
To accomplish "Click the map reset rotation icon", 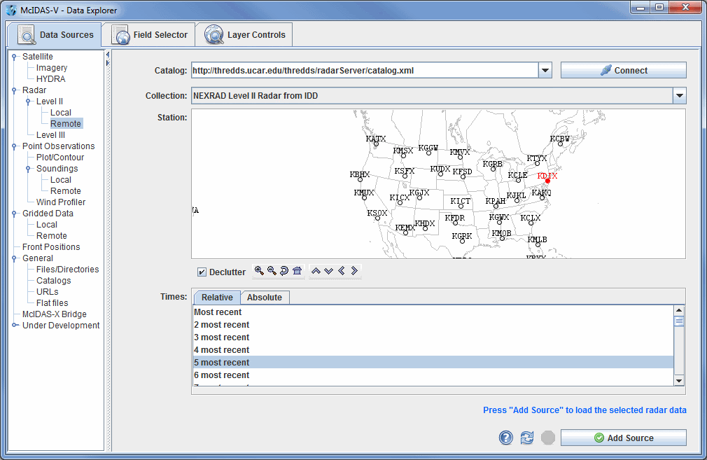I will coord(284,270).
